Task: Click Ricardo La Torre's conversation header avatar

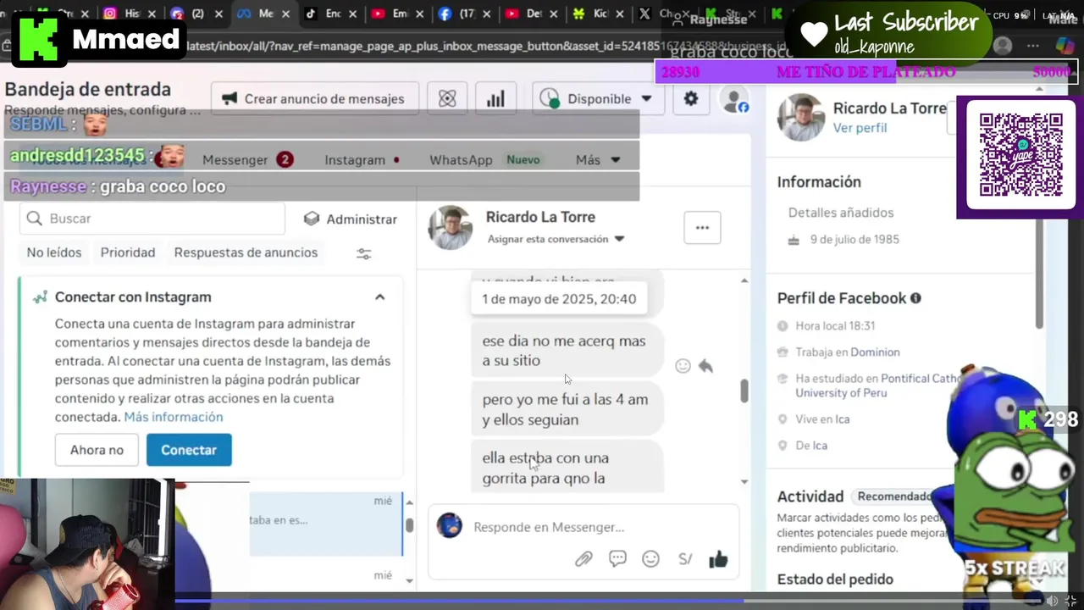Action: pyautogui.click(x=450, y=227)
